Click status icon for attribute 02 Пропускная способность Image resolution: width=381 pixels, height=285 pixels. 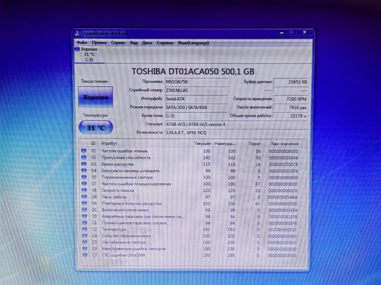point(84,157)
